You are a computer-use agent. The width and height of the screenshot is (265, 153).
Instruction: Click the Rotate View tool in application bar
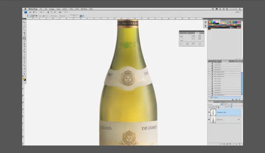pos(55,12)
